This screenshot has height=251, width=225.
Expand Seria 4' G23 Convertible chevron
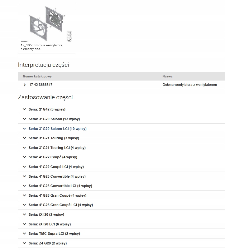[25, 176]
